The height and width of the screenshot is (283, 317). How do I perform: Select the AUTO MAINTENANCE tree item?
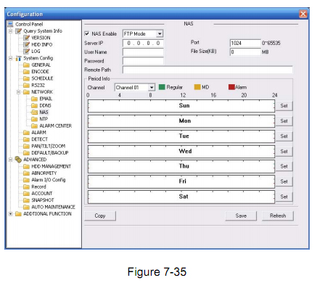(x=53, y=207)
